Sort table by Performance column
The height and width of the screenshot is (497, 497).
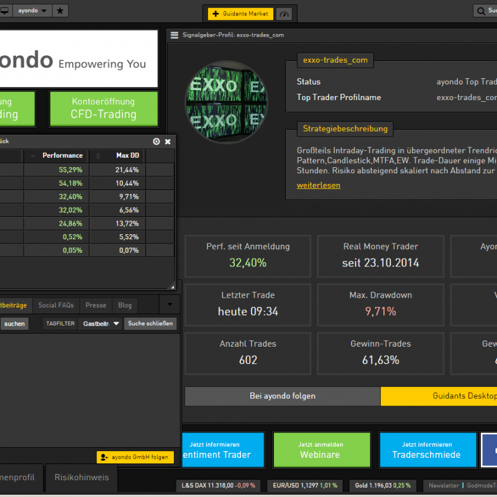(x=62, y=155)
